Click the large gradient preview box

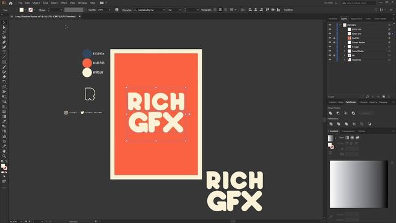(x=359, y=185)
